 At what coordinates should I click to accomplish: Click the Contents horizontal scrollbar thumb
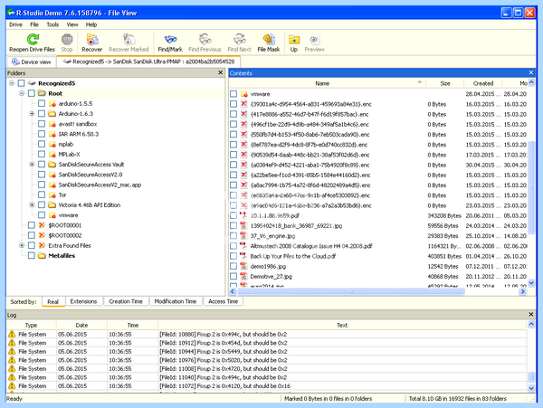click(350, 291)
